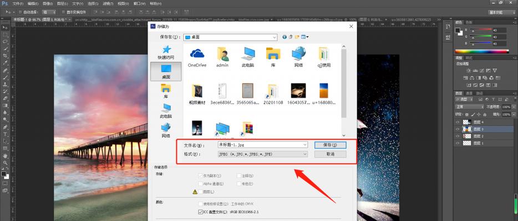The height and width of the screenshot is (221, 518).
Task: Open the layer blend mode dropdown
Action: (469, 107)
